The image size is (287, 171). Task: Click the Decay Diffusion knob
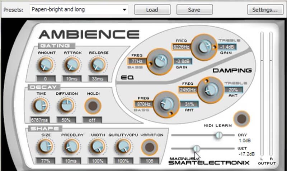coord(66,106)
